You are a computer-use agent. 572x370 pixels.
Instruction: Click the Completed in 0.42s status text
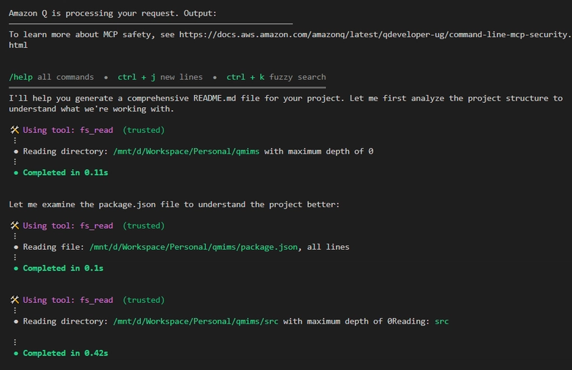coord(65,353)
